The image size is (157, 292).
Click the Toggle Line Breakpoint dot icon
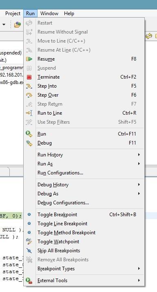pyautogui.click(x=29, y=224)
